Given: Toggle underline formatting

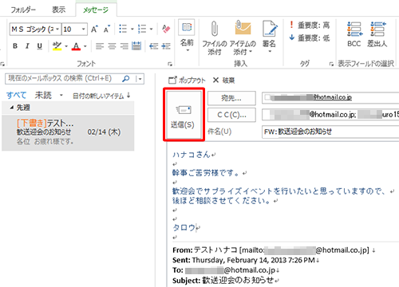Looking at the screenshot, I should tap(40, 46).
